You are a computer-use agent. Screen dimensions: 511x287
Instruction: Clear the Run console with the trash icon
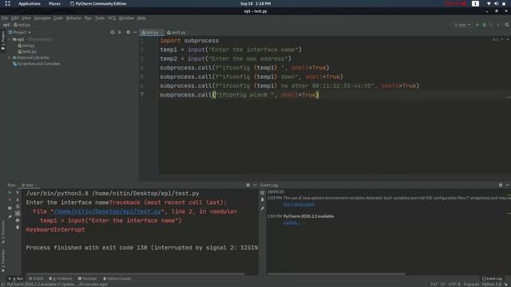click(18, 227)
